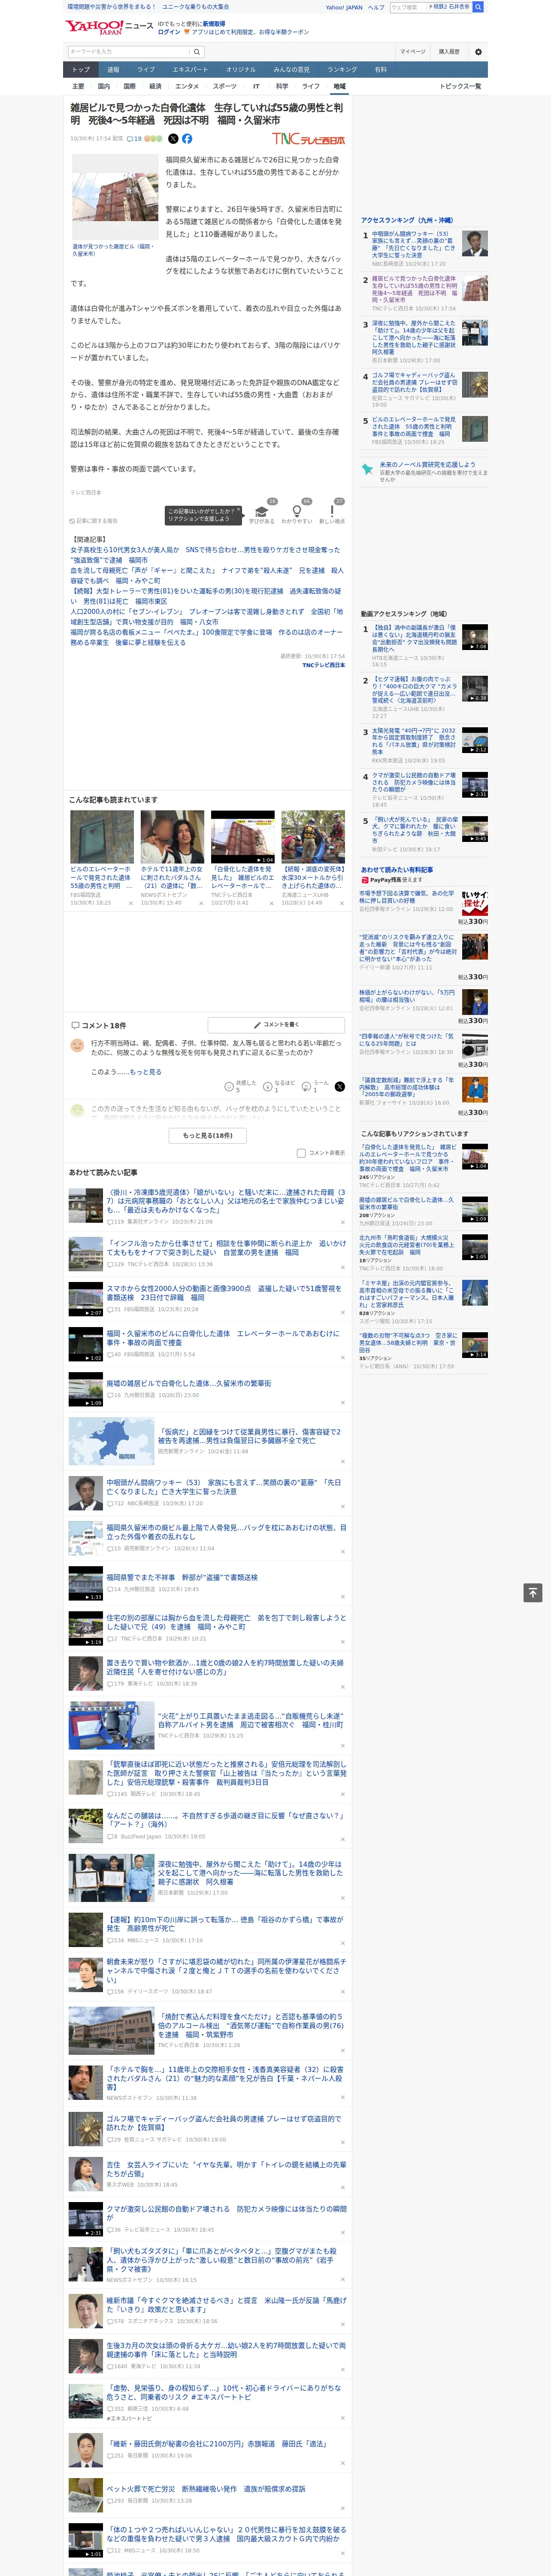The width and height of the screenshot is (551, 2576).
Task: Open the ヘルプ link in top header
Action: tap(375, 7)
